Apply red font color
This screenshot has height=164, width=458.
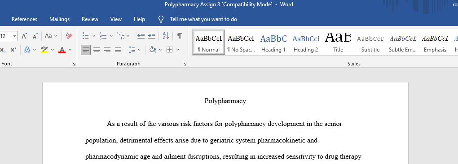pyautogui.click(x=62, y=50)
